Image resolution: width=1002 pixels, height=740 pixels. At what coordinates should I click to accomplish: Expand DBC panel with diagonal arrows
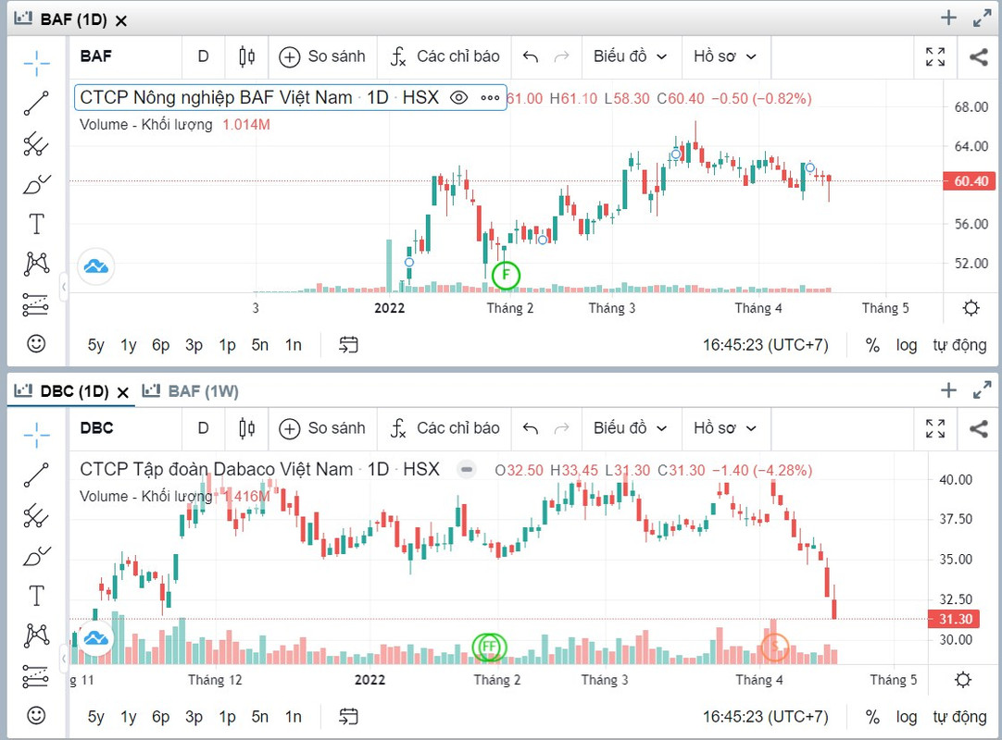point(983,390)
